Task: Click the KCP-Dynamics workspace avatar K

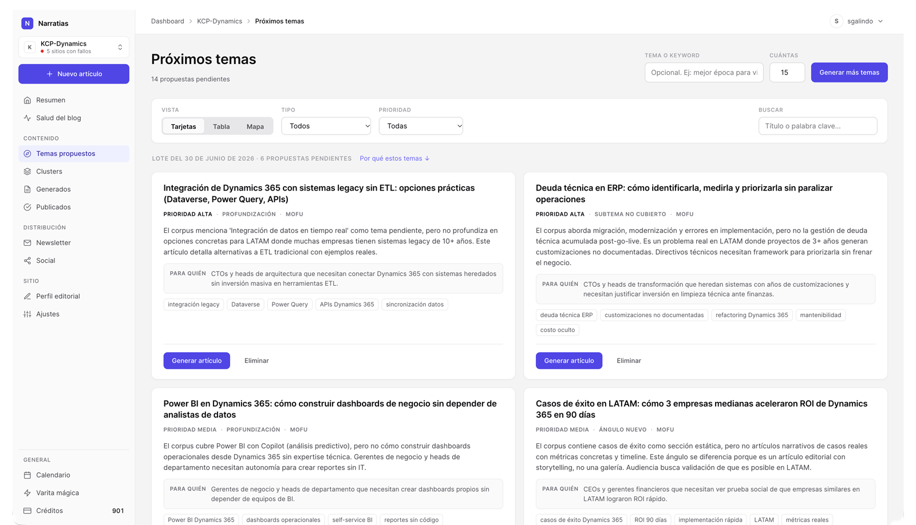Action: [x=30, y=47]
